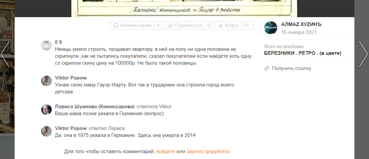Click the Поделиться share arrow button
369x159 pixels.
coord(185,25)
